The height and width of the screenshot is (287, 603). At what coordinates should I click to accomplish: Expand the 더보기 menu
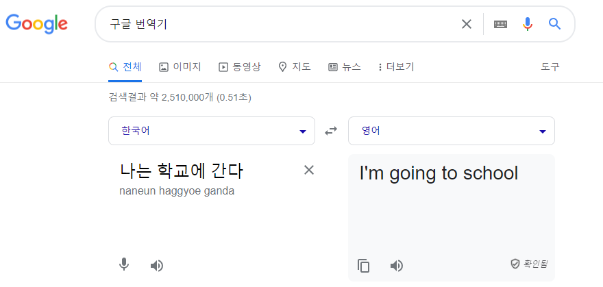[x=396, y=67]
